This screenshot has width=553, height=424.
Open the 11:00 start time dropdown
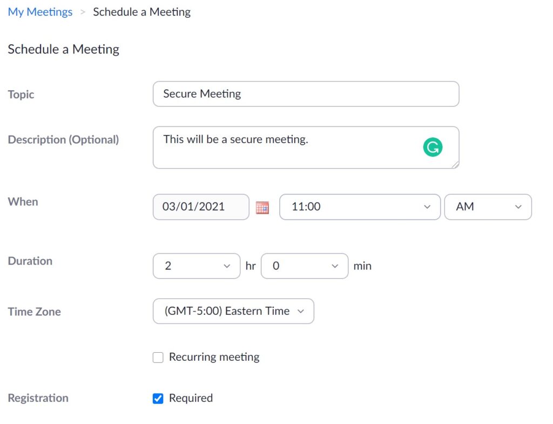click(x=360, y=207)
